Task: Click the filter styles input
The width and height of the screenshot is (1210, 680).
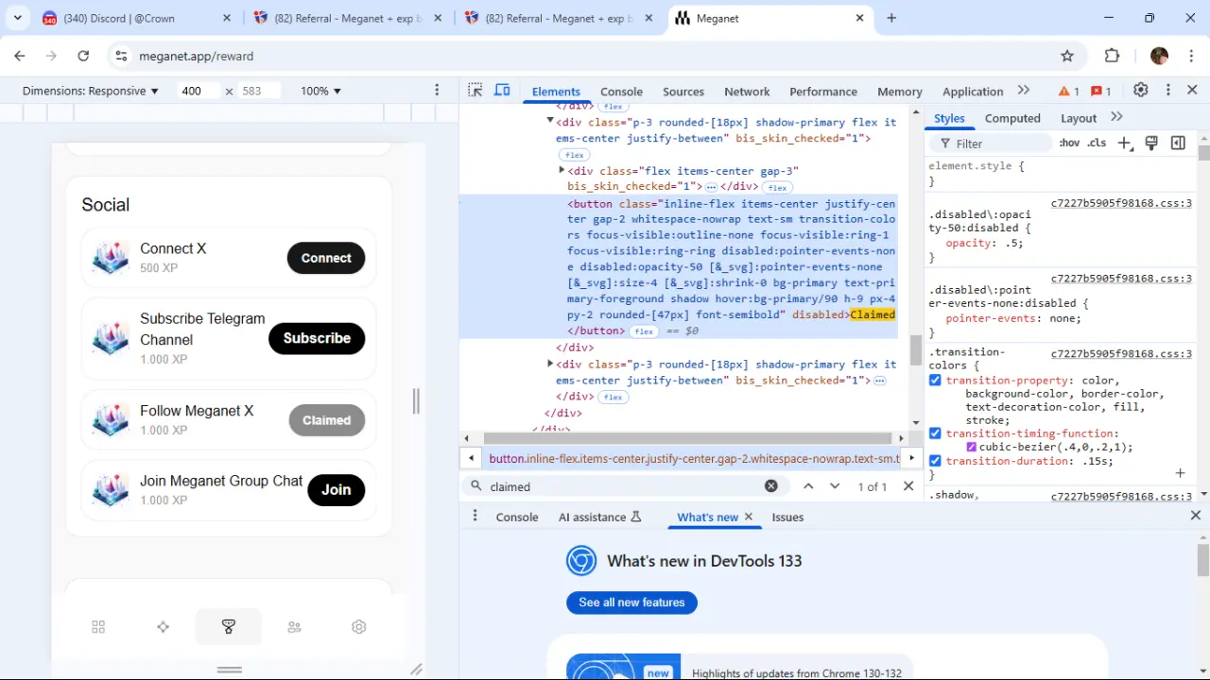Action: [993, 144]
